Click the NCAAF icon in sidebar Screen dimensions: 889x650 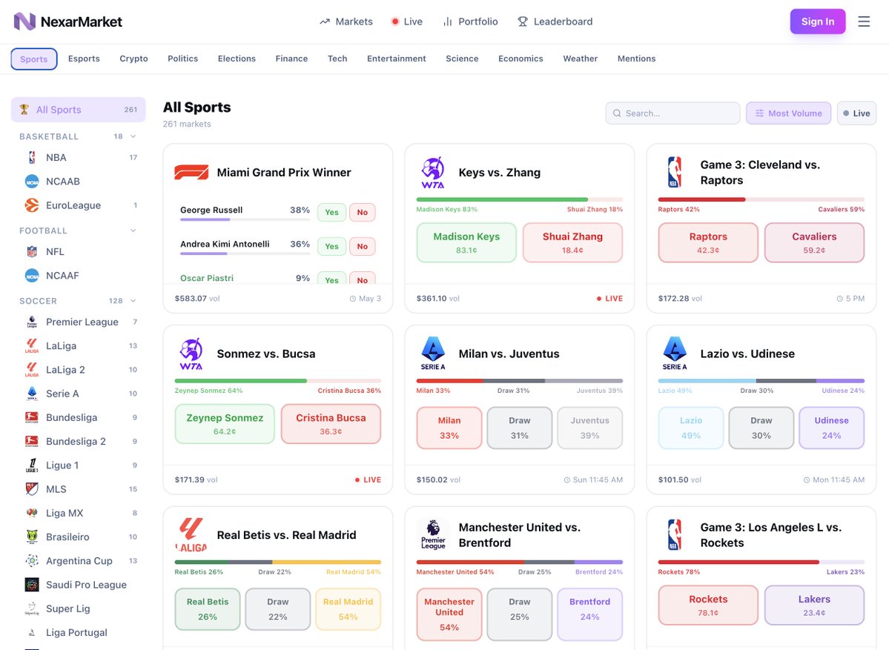tap(32, 276)
